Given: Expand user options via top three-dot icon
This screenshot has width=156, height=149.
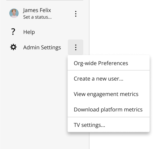Looking at the screenshot, I should click(76, 14).
